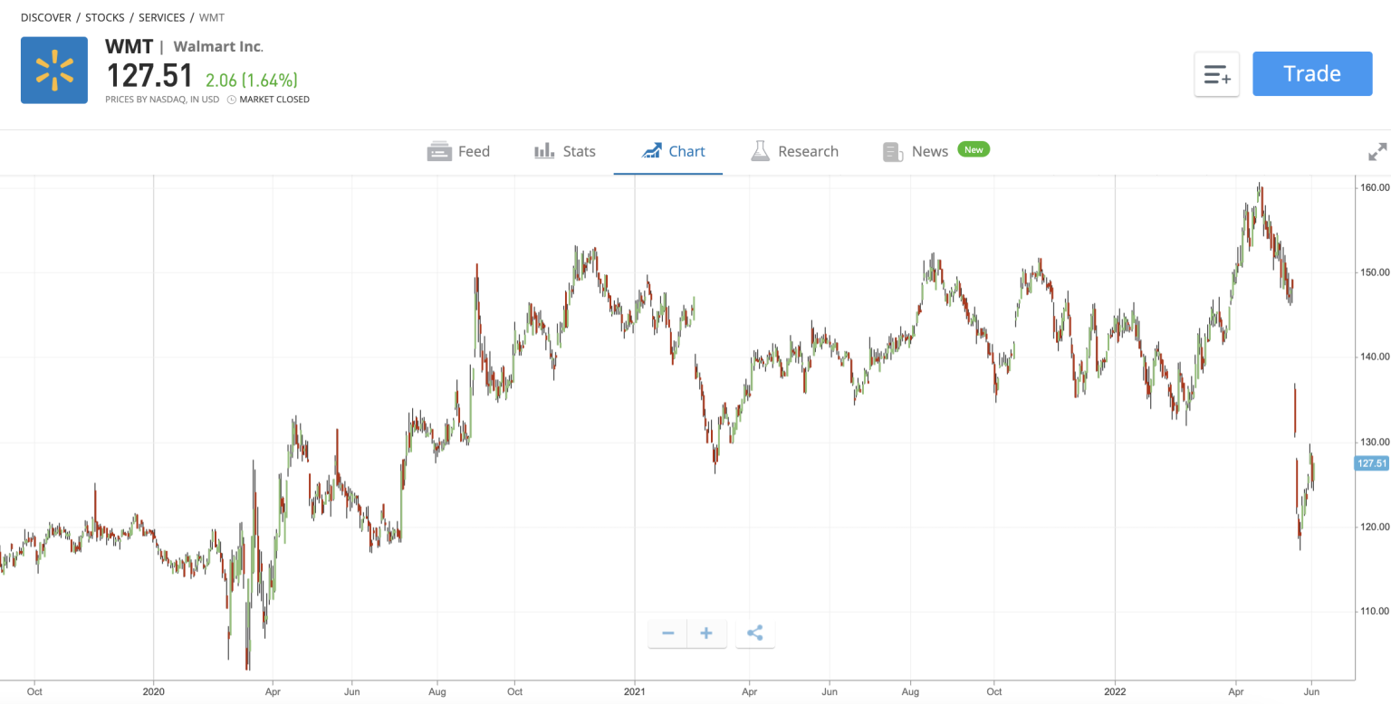Image resolution: width=1391 pixels, height=704 pixels.
Task: Click the share chart icon
Action: coord(754,633)
